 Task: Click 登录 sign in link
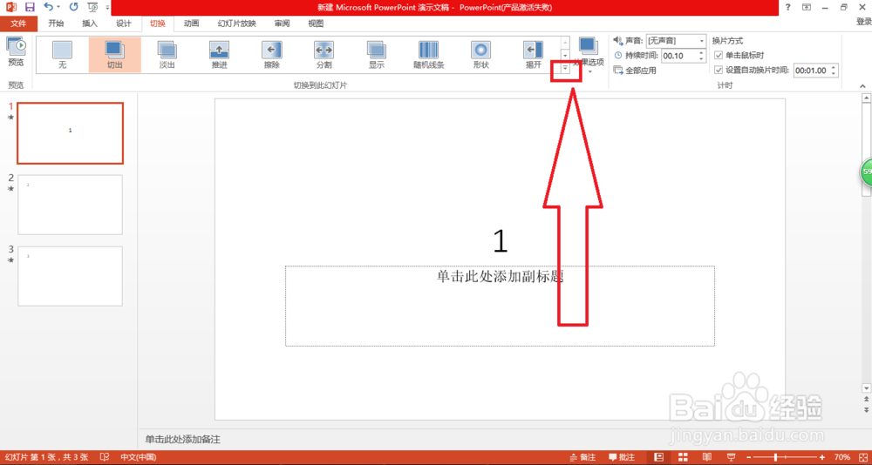pyautogui.click(x=863, y=22)
